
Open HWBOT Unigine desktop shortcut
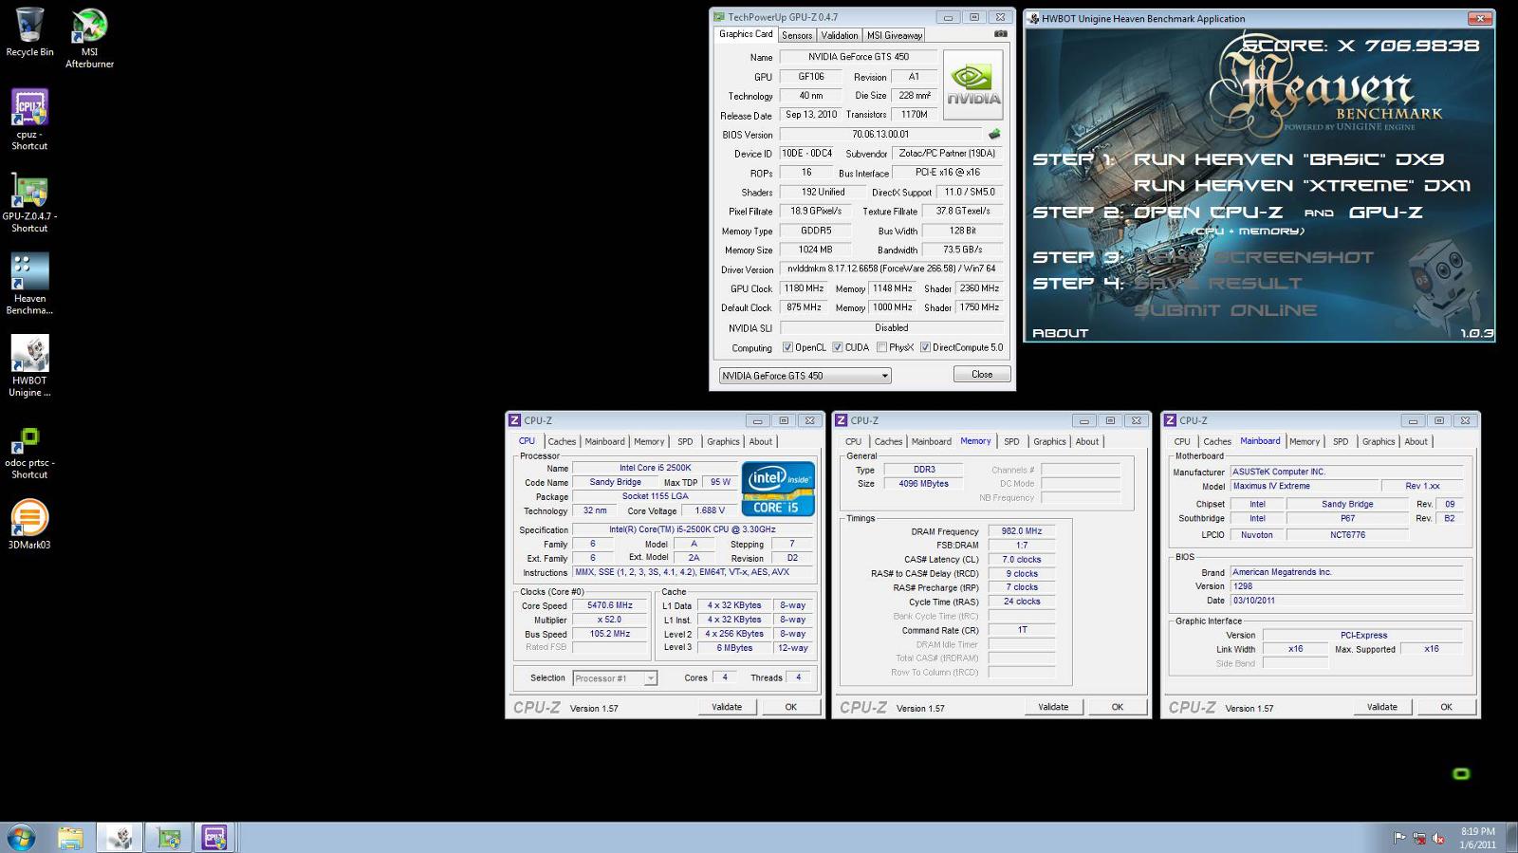(x=29, y=366)
